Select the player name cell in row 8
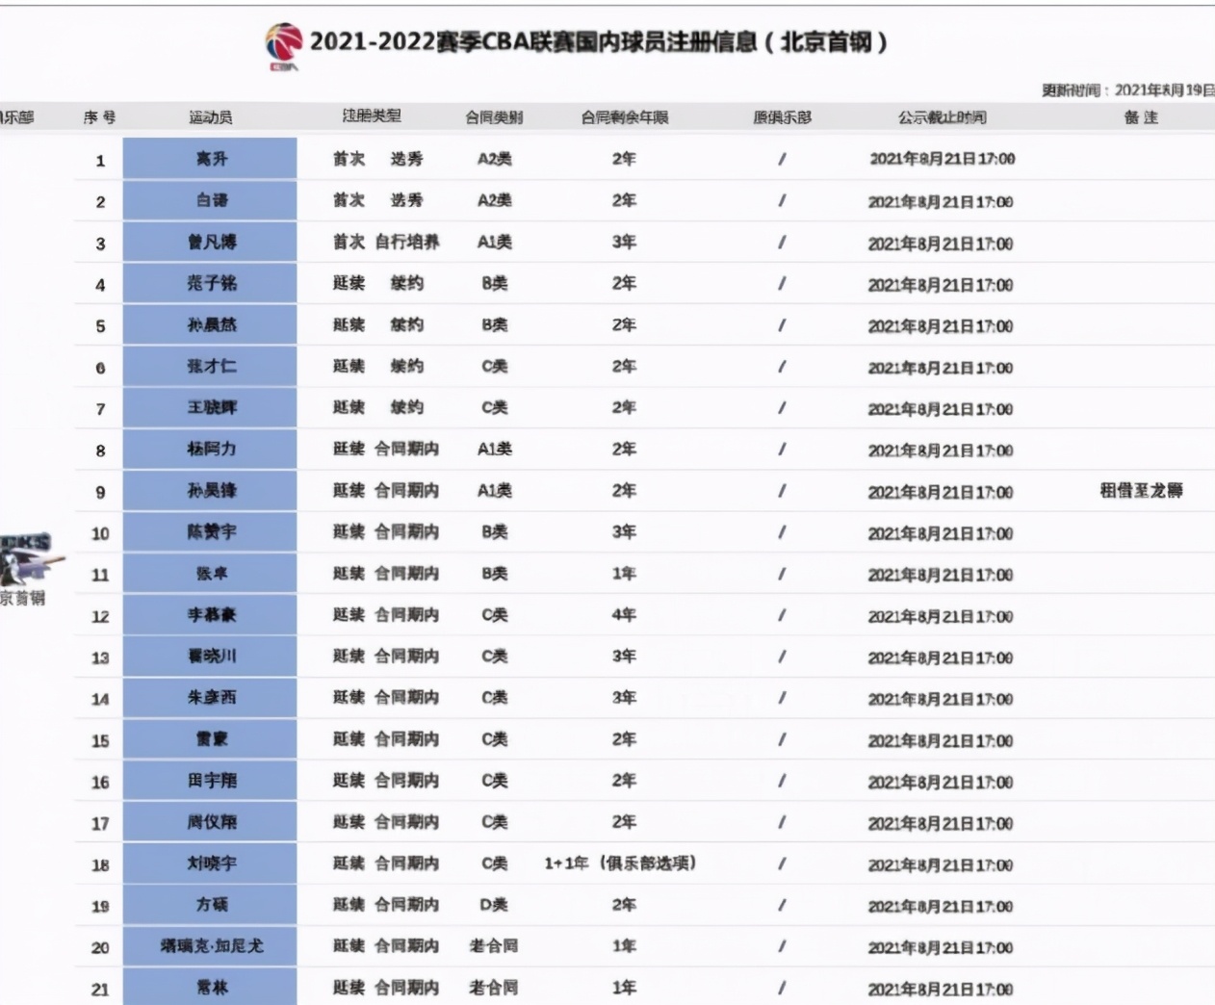The width and height of the screenshot is (1215, 1005). [x=210, y=449]
